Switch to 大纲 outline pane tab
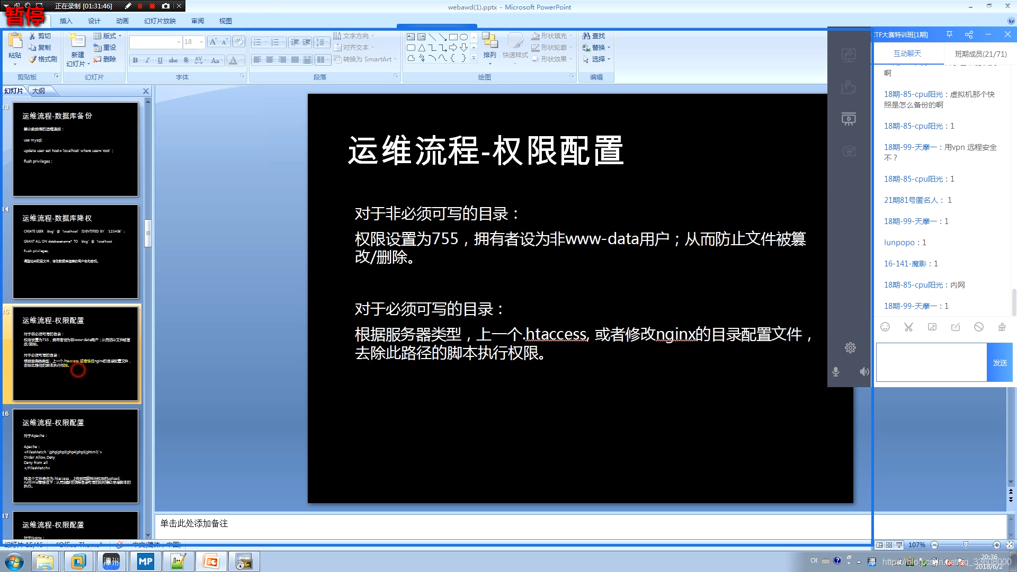 coord(39,91)
